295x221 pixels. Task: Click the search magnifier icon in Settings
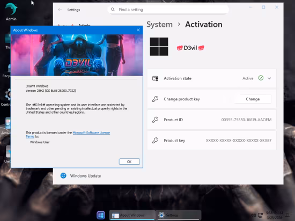tap(113, 10)
